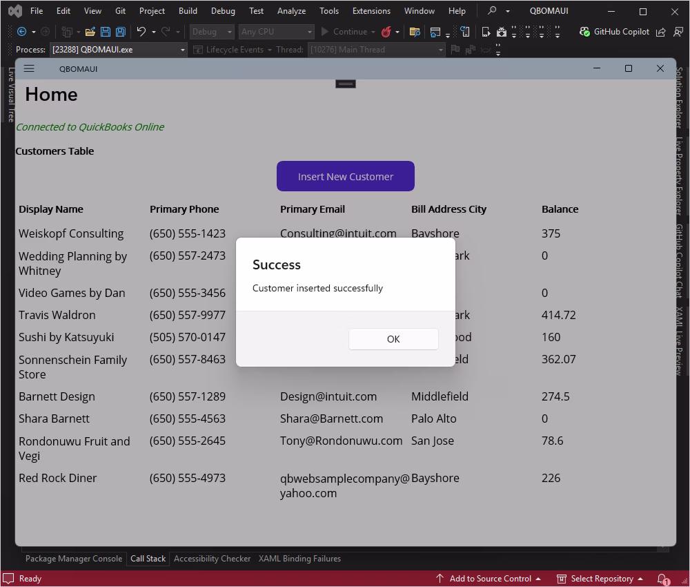Open the XAML Live Preview side tab
Image resolution: width=690 pixels, height=587 pixels.
[x=679, y=341]
